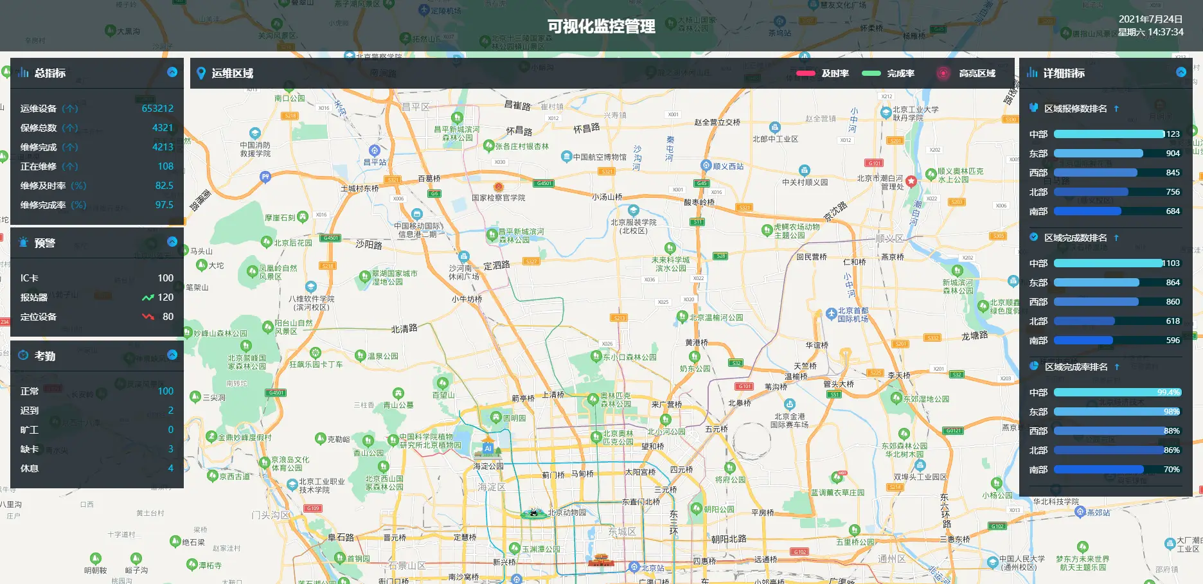Collapse the 预警 panel using its chevron

(x=172, y=242)
